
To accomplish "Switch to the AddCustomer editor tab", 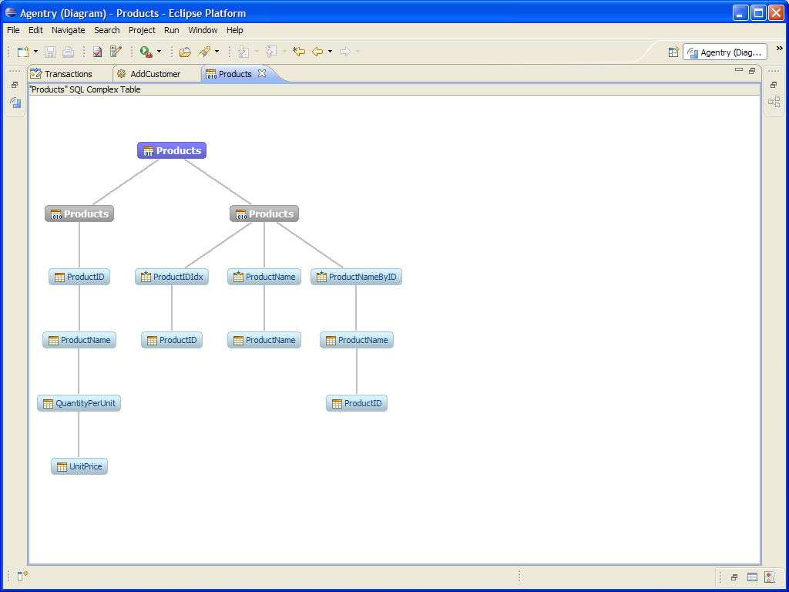I will (x=157, y=74).
